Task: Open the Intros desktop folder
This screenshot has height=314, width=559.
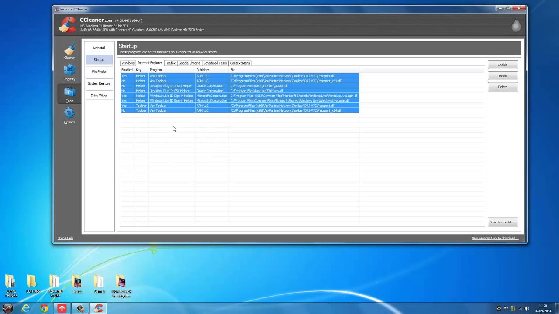Action: coord(77,284)
